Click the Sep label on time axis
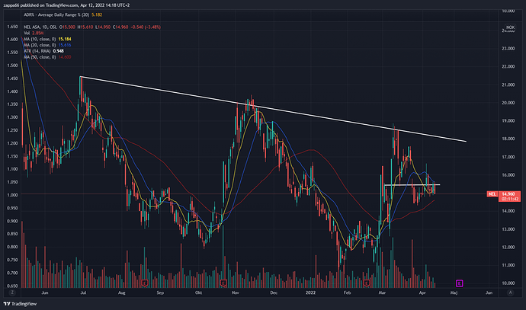526x310 pixels. pos(160,292)
